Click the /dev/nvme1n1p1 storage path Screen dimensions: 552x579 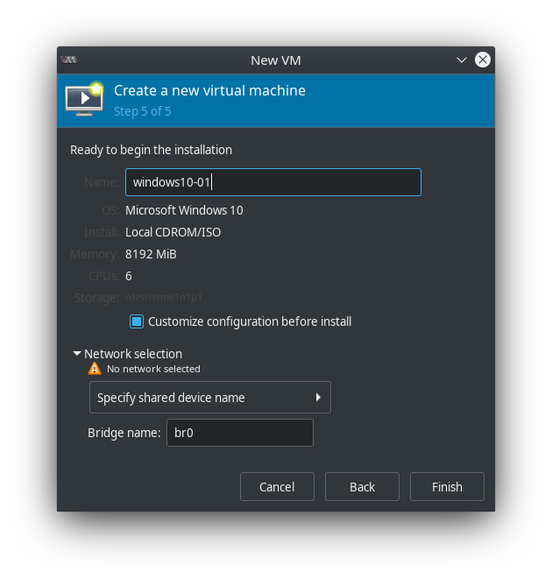point(164,297)
